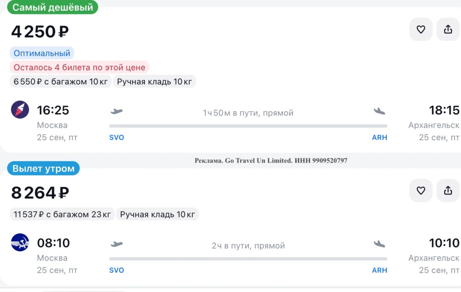Click the Aeroflot airline logo at 08:10

point(20,243)
